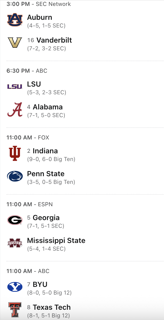Click the Indiana IU trident logo

pos(15,154)
